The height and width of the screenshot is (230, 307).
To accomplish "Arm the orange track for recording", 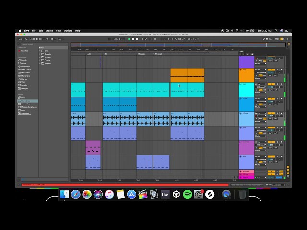I will [x=282, y=70].
